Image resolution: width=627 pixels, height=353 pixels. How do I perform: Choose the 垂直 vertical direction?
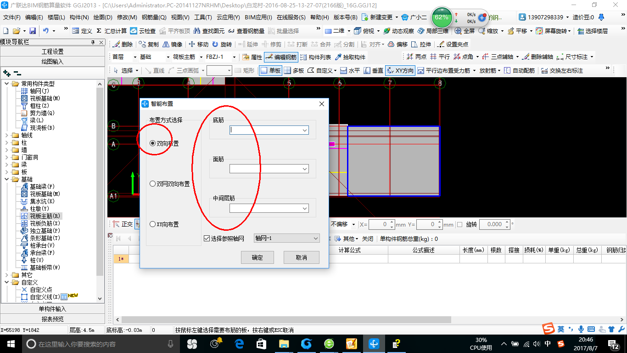click(x=373, y=70)
